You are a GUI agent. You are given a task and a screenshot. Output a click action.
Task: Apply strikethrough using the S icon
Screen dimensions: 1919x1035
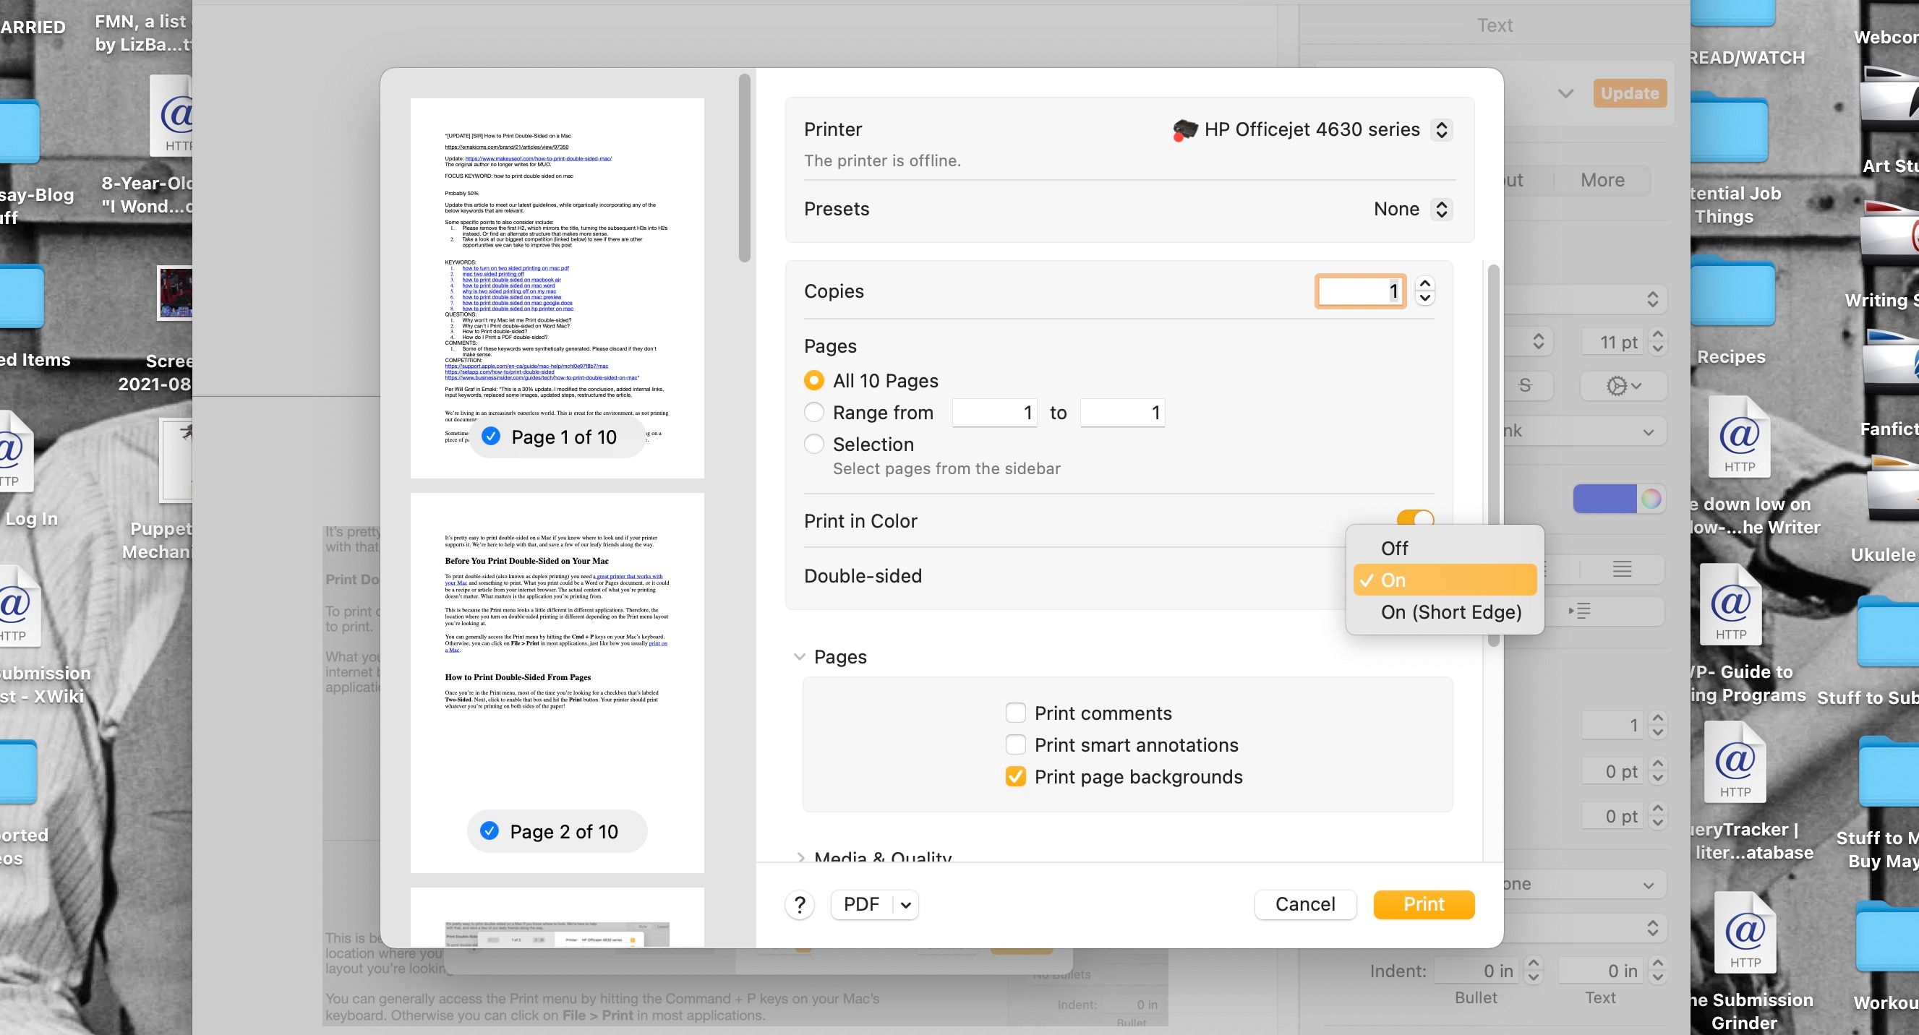point(1526,386)
